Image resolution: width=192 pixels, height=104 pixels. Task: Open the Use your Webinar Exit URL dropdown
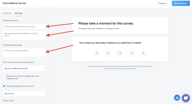coord(24,68)
